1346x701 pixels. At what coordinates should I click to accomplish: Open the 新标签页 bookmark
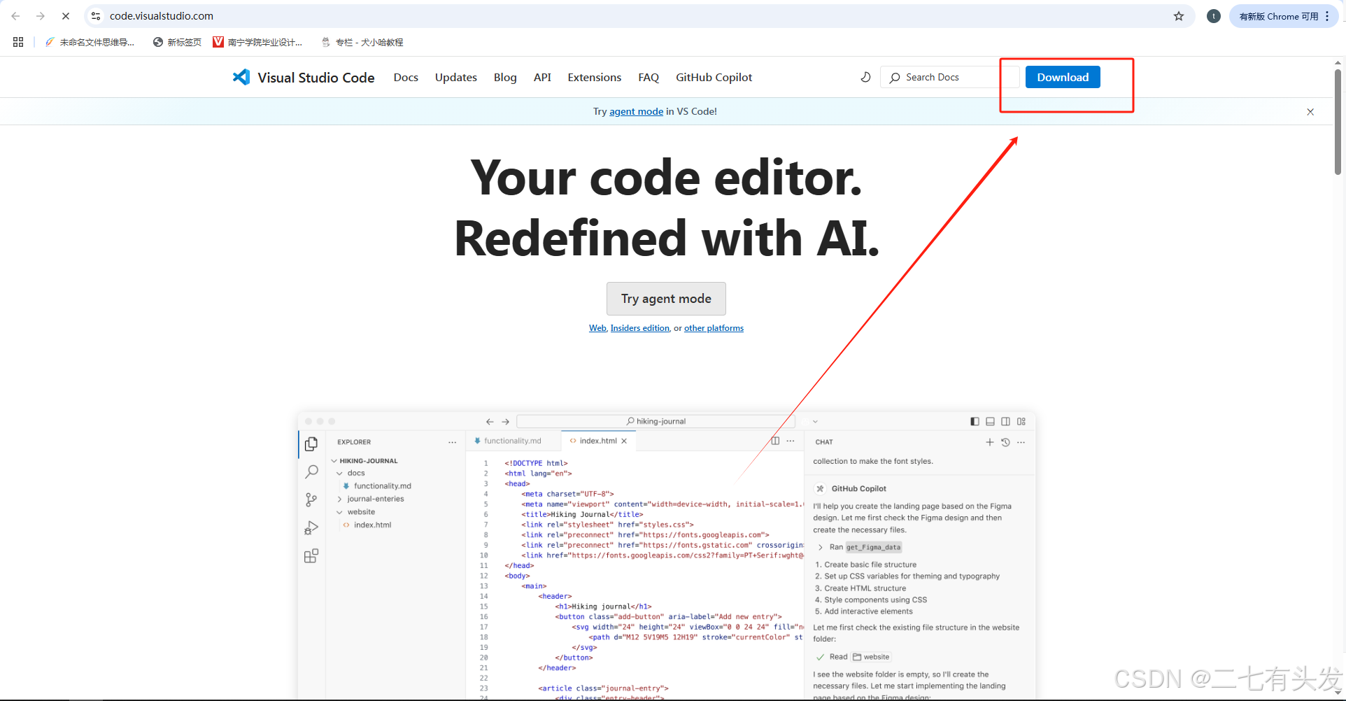click(x=177, y=42)
